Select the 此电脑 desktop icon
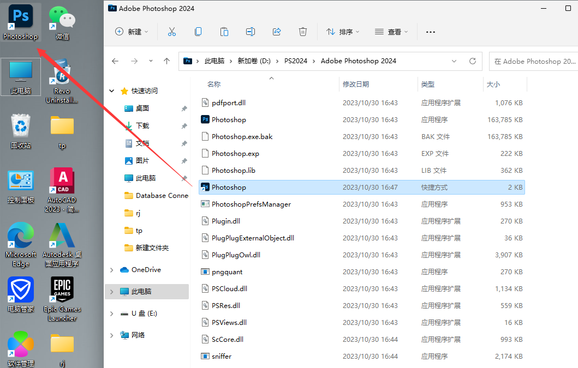The height and width of the screenshot is (368, 578). [21, 77]
